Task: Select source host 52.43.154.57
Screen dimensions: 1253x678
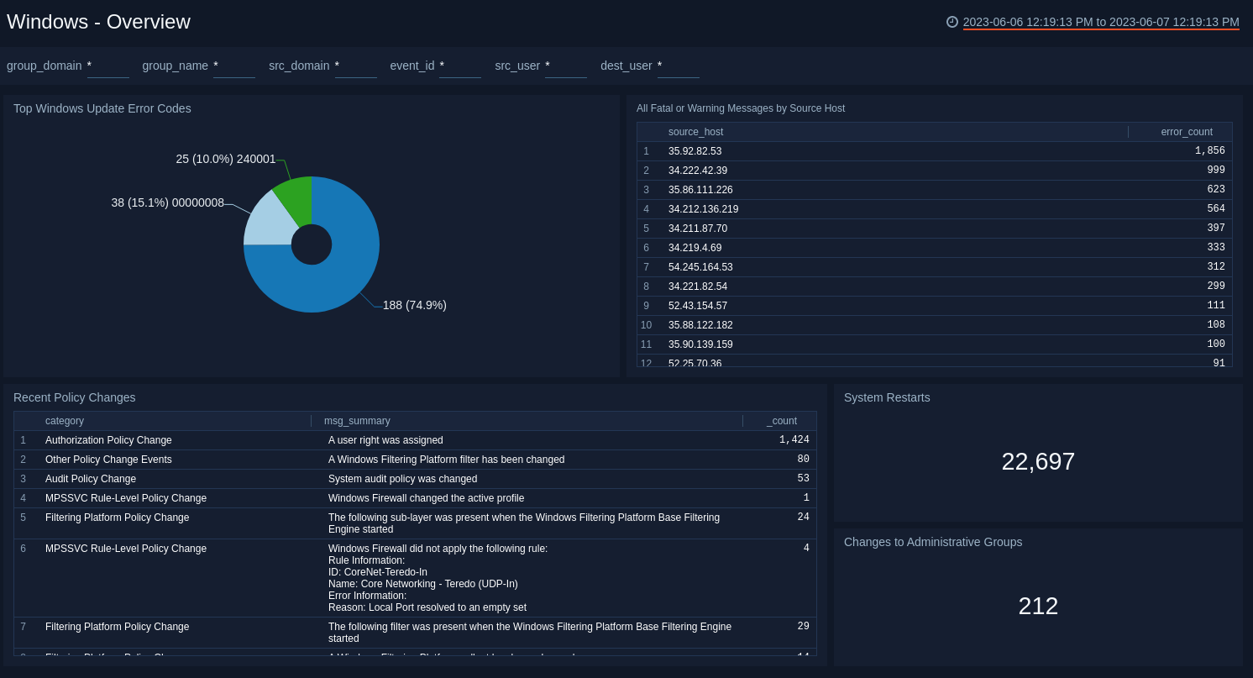Action: click(x=698, y=306)
